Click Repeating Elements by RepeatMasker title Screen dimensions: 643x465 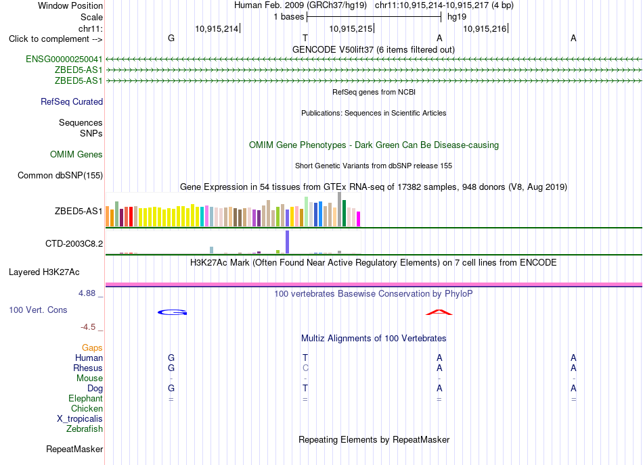pyautogui.click(x=374, y=439)
